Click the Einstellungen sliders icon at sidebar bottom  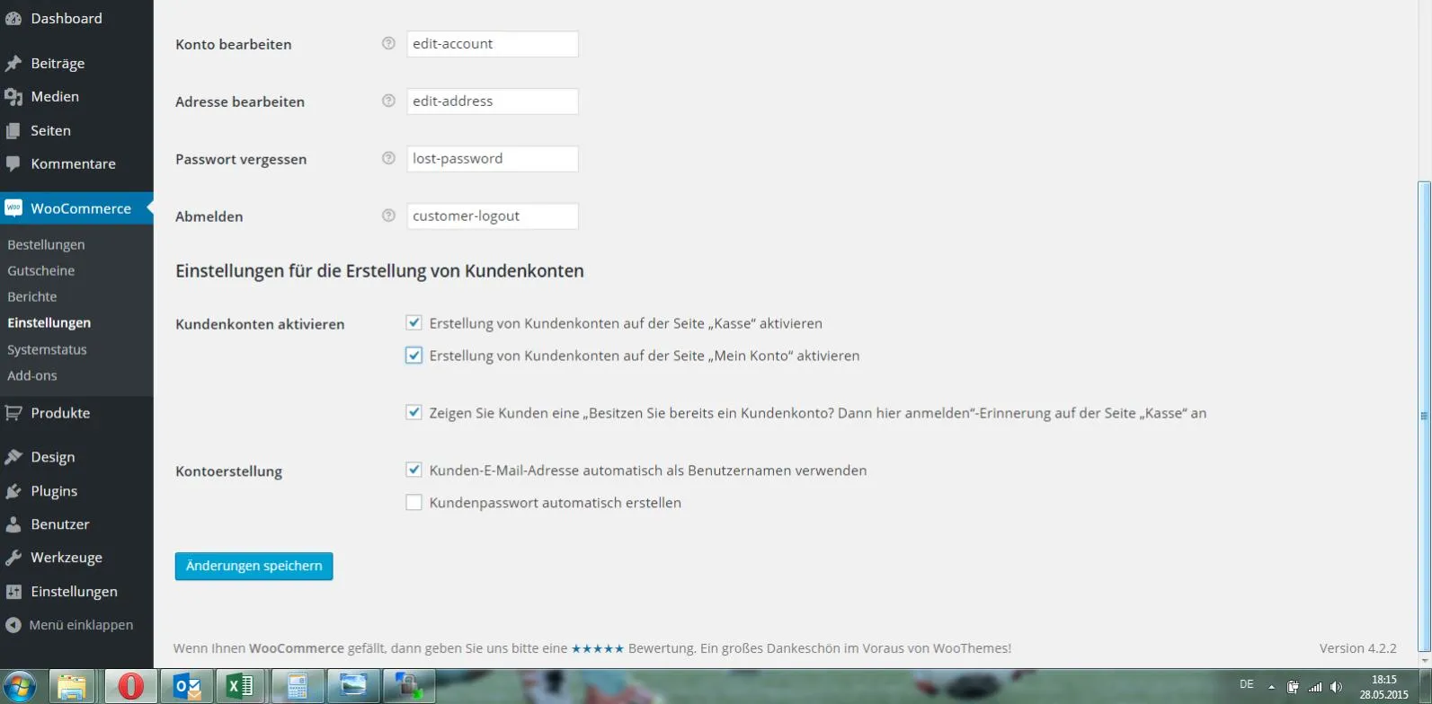(x=13, y=592)
